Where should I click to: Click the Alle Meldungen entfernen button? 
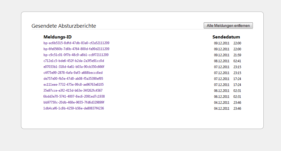tap(228, 26)
